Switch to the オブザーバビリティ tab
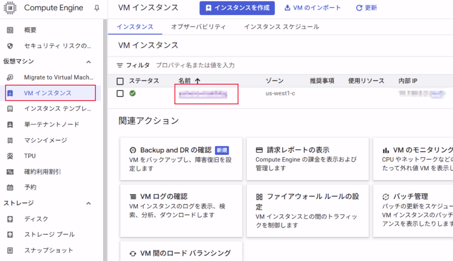 pyautogui.click(x=198, y=27)
